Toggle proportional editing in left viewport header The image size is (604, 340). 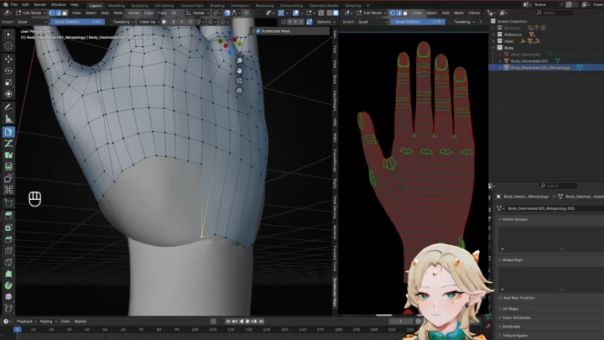click(247, 13)
